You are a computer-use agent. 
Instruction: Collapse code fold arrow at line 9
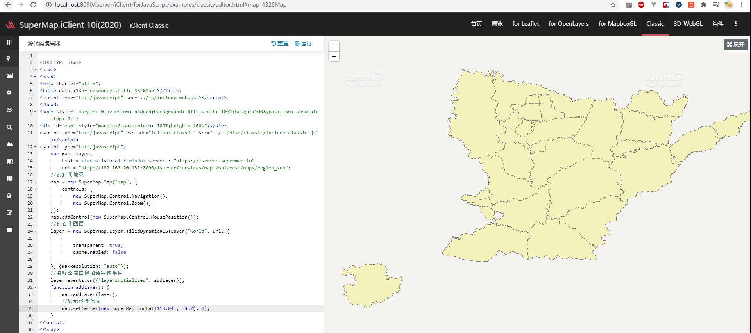(36, 112)
